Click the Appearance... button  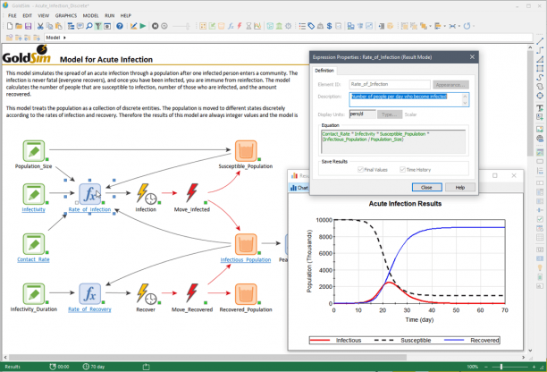coord(450,85)
